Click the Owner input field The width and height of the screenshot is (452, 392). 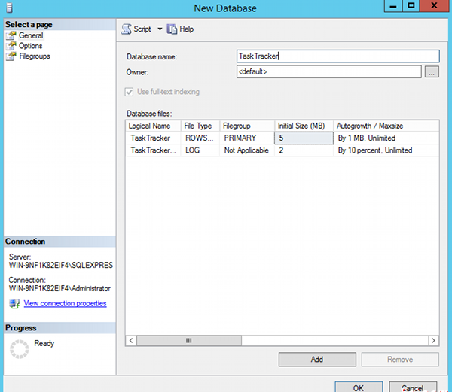click(329, 71)
